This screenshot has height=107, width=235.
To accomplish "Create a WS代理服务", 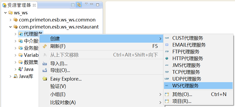I will point(185,86).
